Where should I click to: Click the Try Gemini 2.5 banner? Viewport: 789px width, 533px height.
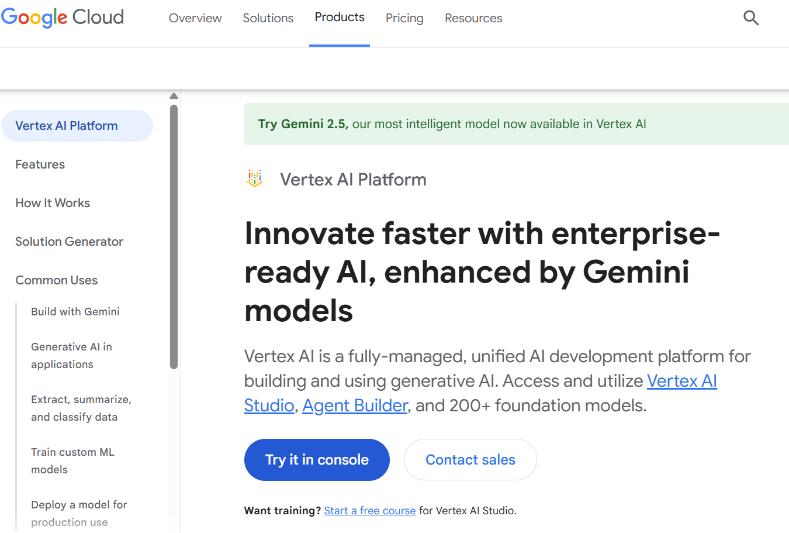[x=517, y=124]
